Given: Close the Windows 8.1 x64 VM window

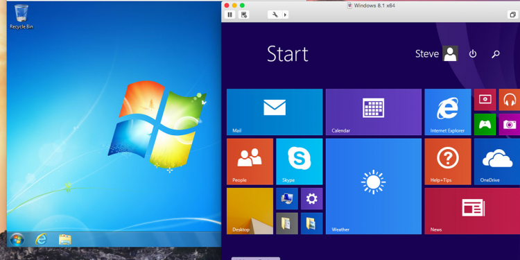Looking at the screenshot, I should [x=227, y=6].
